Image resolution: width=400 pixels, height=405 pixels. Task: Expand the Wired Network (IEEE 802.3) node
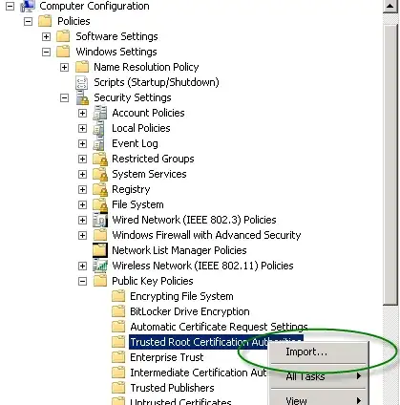coord(82,220)
